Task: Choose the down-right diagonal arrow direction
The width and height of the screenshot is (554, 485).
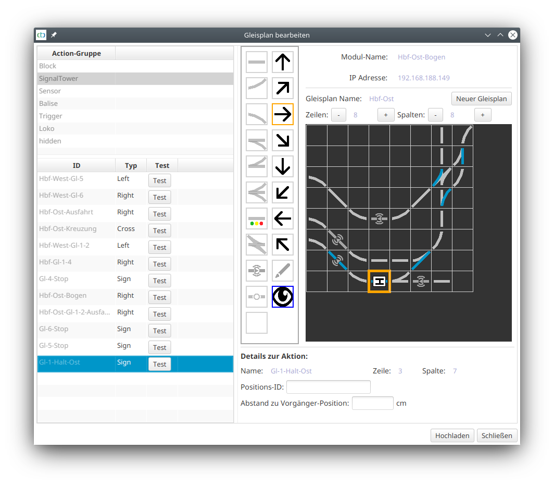Action: [283, 140]
